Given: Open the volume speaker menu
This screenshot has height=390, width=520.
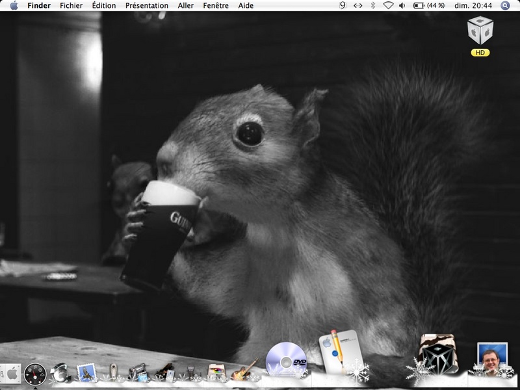Looking at the screenshot, I should click(x=402, y=6).
